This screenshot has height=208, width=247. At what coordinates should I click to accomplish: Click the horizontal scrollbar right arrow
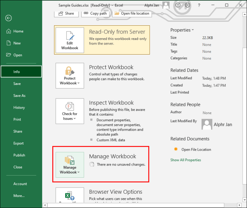coord(239,205)
